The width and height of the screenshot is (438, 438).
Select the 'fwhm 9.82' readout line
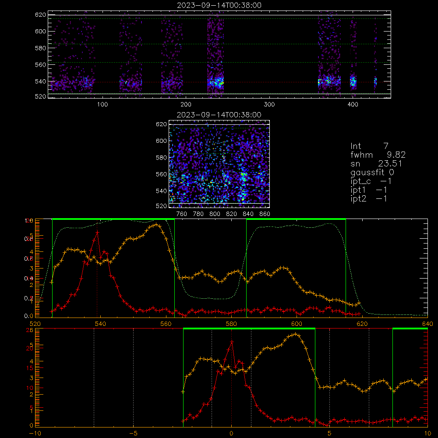click(378, 155)
